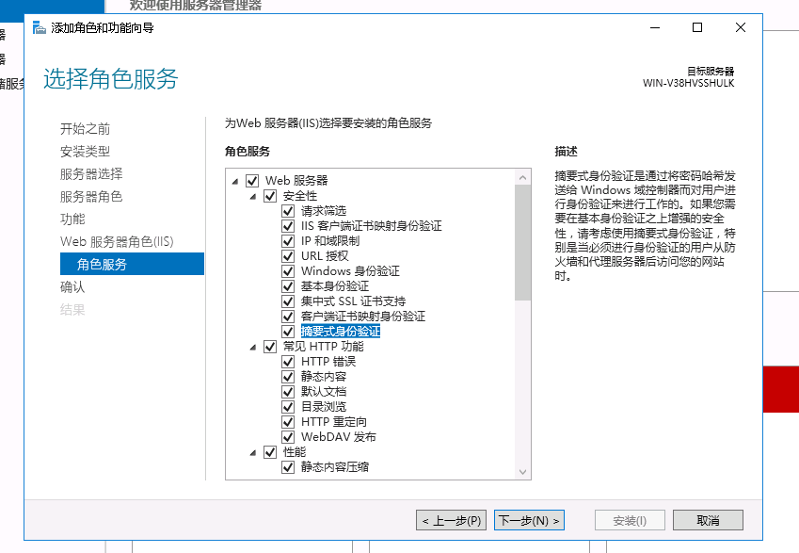Select the 性能 label in tree
This screenshot has height=553, width=799.
coord(295,452)
